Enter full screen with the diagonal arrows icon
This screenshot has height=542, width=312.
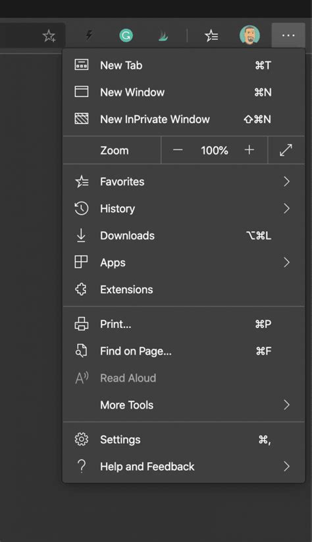[286, 150]
